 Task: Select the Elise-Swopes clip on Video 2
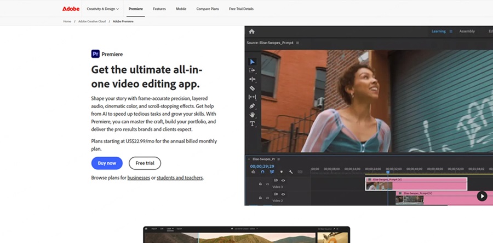[444, 198]
